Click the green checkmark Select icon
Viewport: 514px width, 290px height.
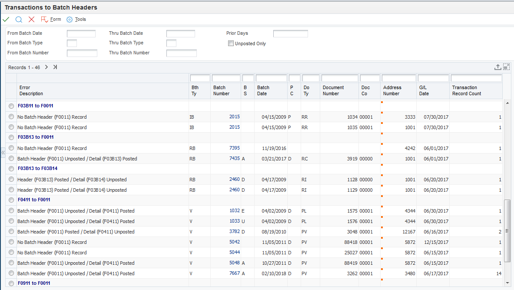[6, 20]
